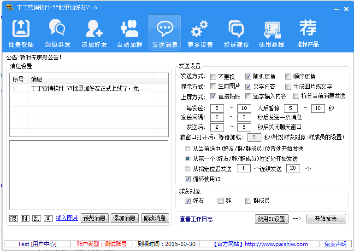The image size is (354, 251).
Task: Click the 使用YY设置 button
Action: pyautogui.click(x=271, y=219)
